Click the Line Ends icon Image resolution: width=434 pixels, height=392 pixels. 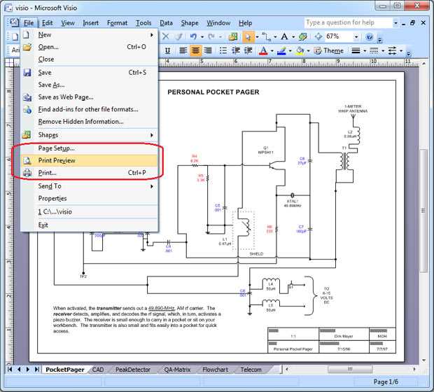[392, 50]
